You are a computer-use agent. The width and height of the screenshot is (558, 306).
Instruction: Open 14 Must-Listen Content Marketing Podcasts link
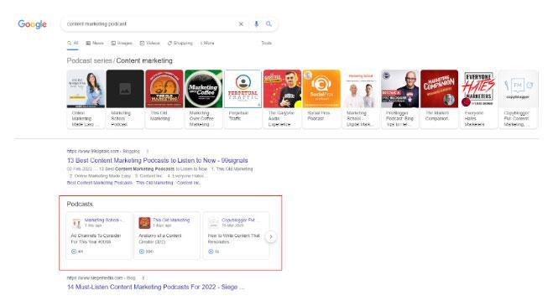[155, 287]
